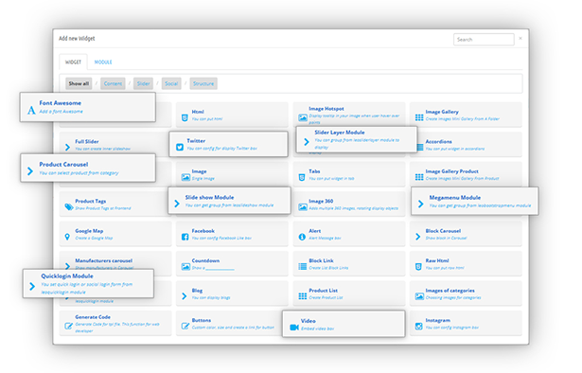Click 'Add a font Awesome' description

(61, 112)
